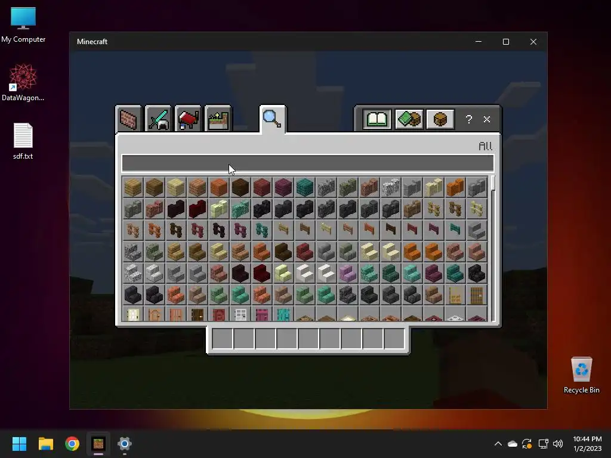Choose the orange Acacia Fence Gate

[x=369, y=230]
